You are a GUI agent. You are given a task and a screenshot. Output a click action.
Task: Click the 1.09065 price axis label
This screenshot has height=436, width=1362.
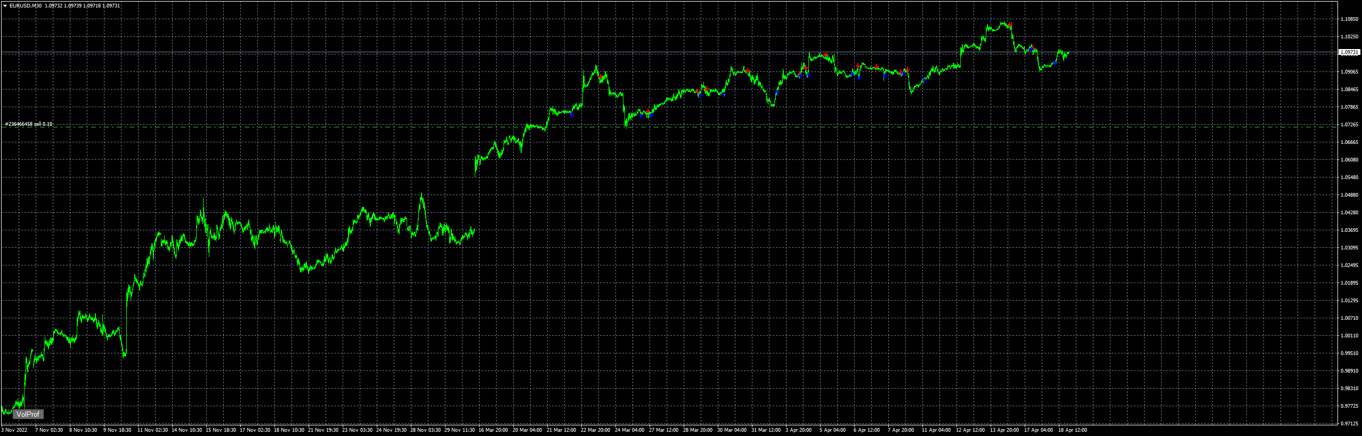coord(1349,72)
